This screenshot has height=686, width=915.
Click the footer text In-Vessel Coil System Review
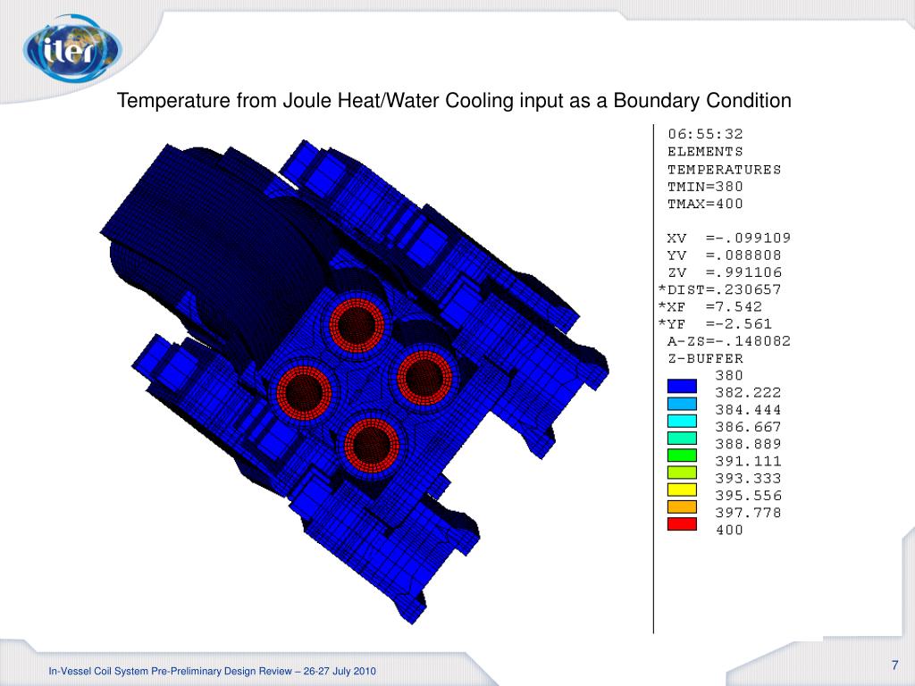(x=213, y=672)
